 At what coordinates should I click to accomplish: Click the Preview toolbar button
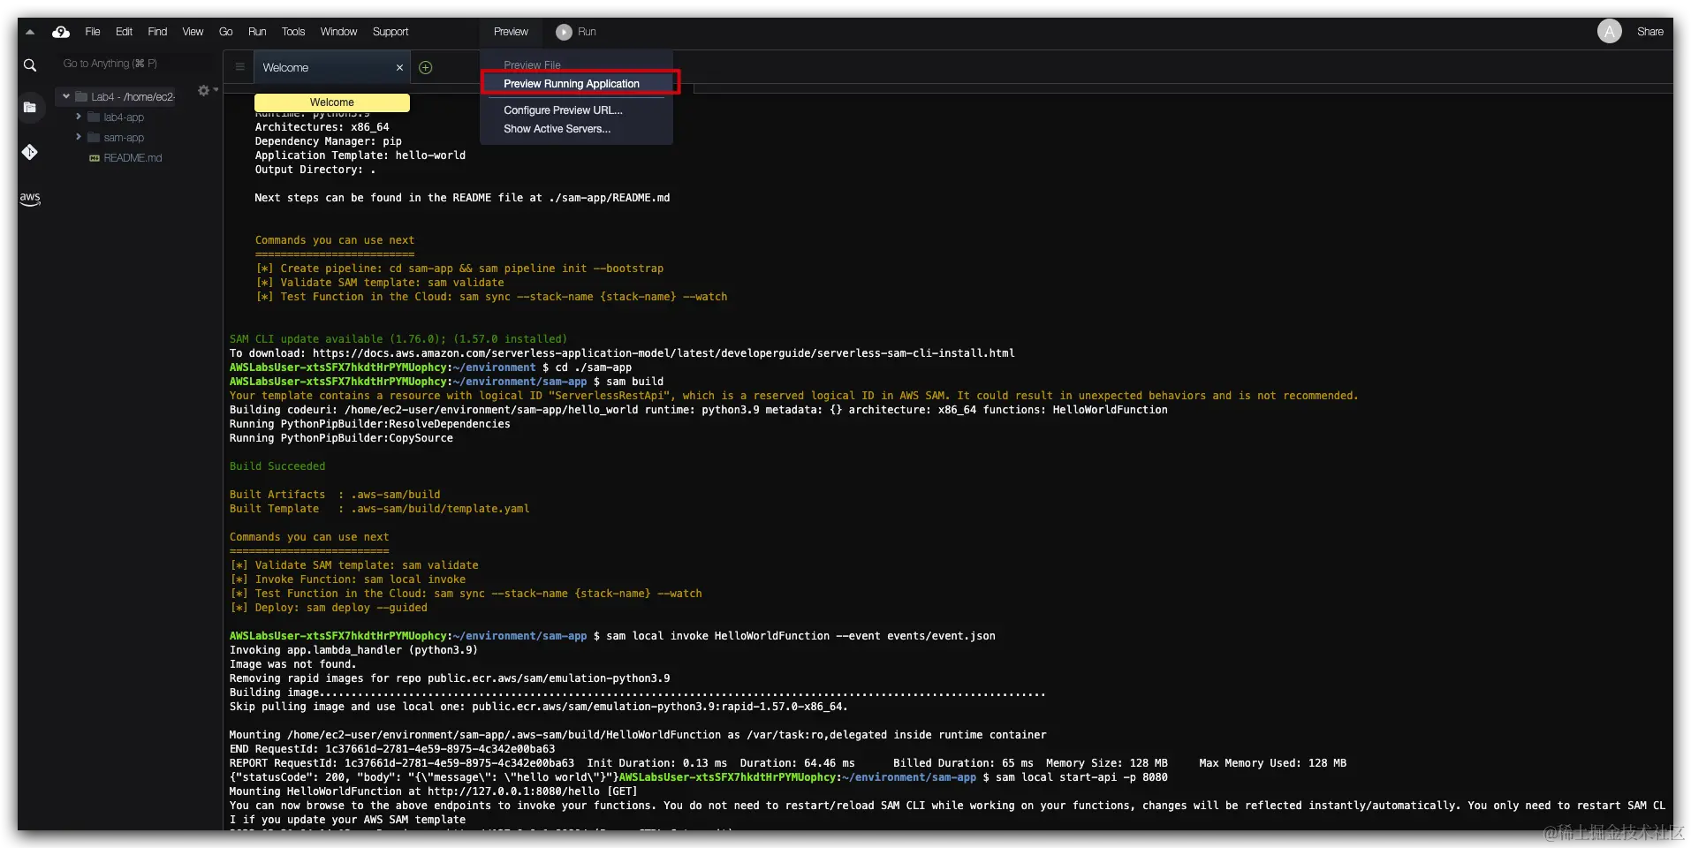(x=511, y=32)
